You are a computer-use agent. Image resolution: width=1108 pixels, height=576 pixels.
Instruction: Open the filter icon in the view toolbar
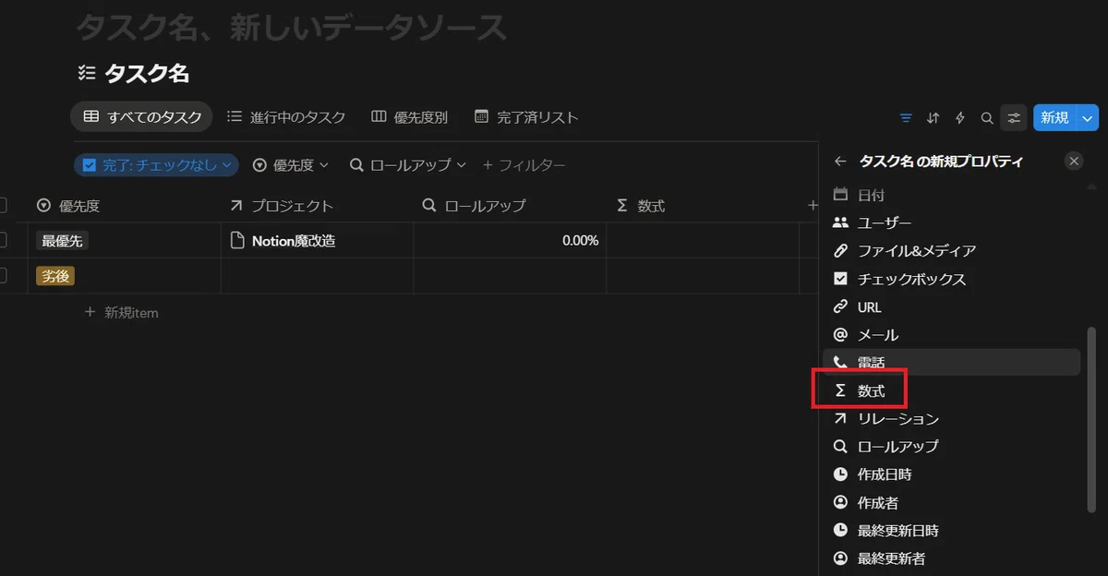click(x=906, y=118)
